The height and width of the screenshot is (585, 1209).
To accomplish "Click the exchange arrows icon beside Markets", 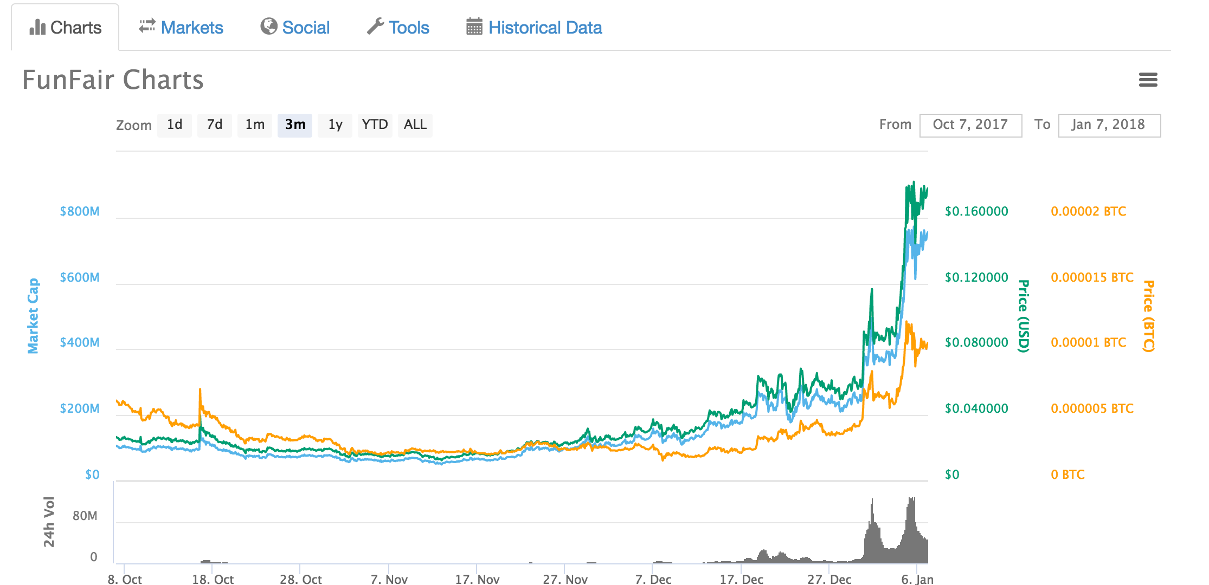I will [x=147, y=26].
